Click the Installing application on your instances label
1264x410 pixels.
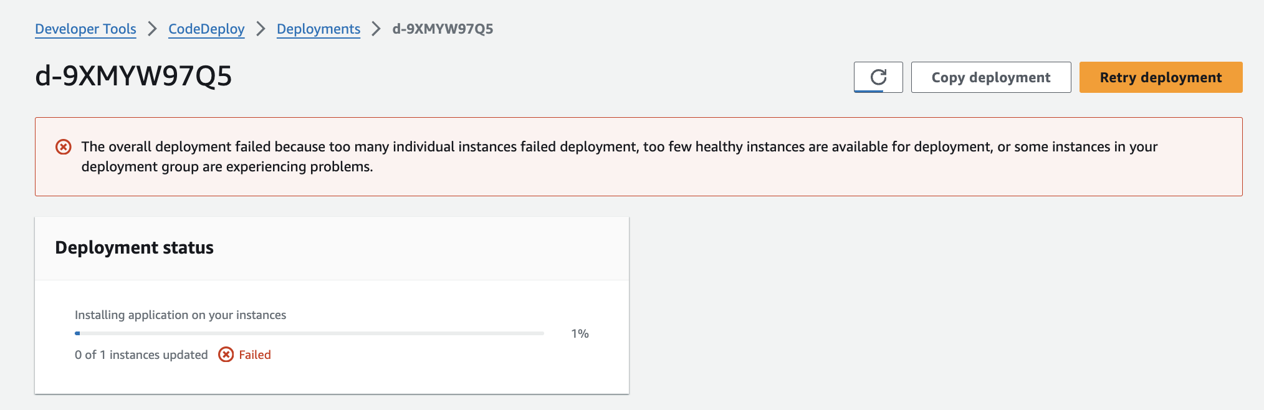tap(180, 315)
